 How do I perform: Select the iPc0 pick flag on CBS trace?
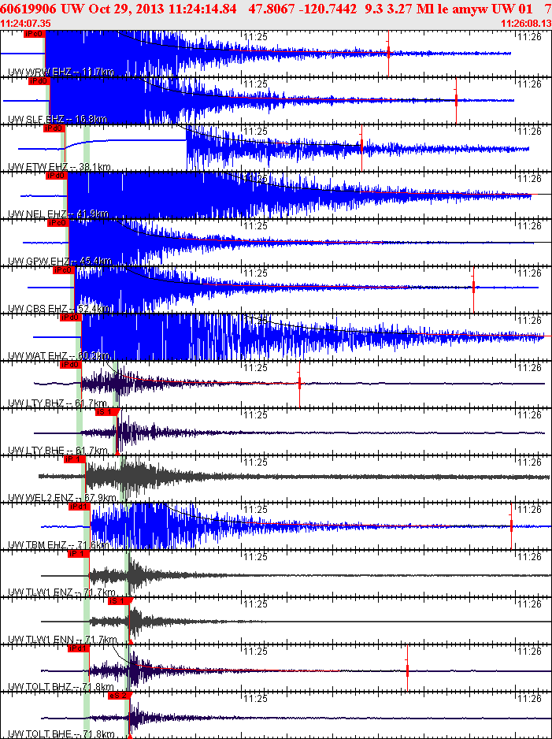pos(64,270)
